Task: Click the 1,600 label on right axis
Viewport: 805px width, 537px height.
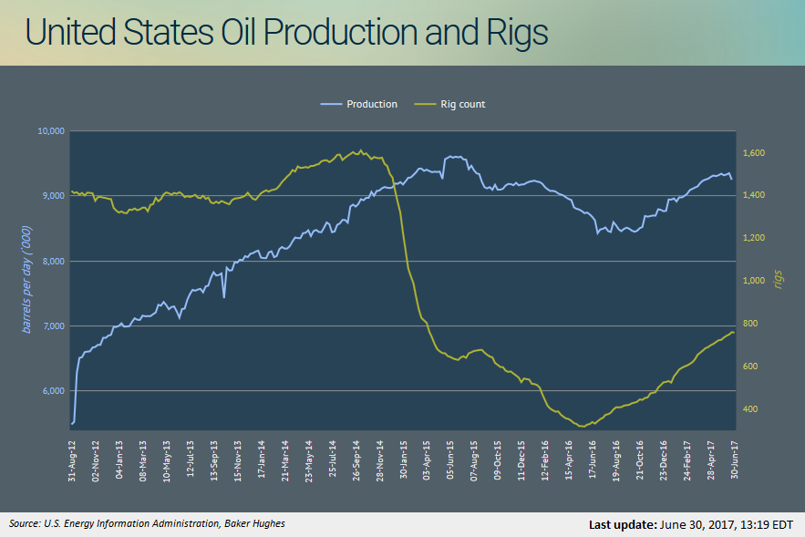Action: (x=753, y=153)
